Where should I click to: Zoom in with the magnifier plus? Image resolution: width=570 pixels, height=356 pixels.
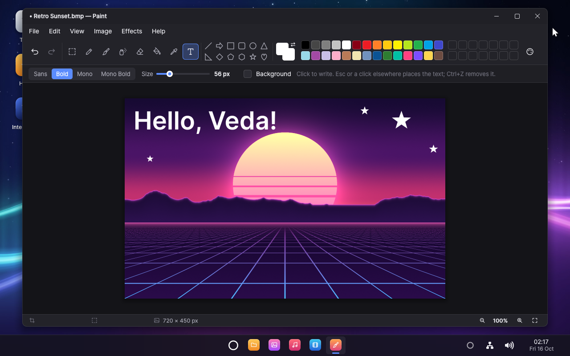[x=520, y=320]
